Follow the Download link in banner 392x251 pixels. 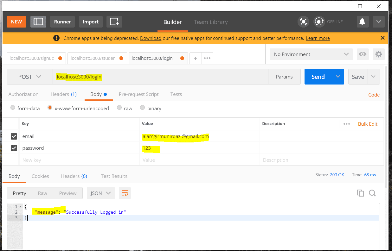coord(151,38)
